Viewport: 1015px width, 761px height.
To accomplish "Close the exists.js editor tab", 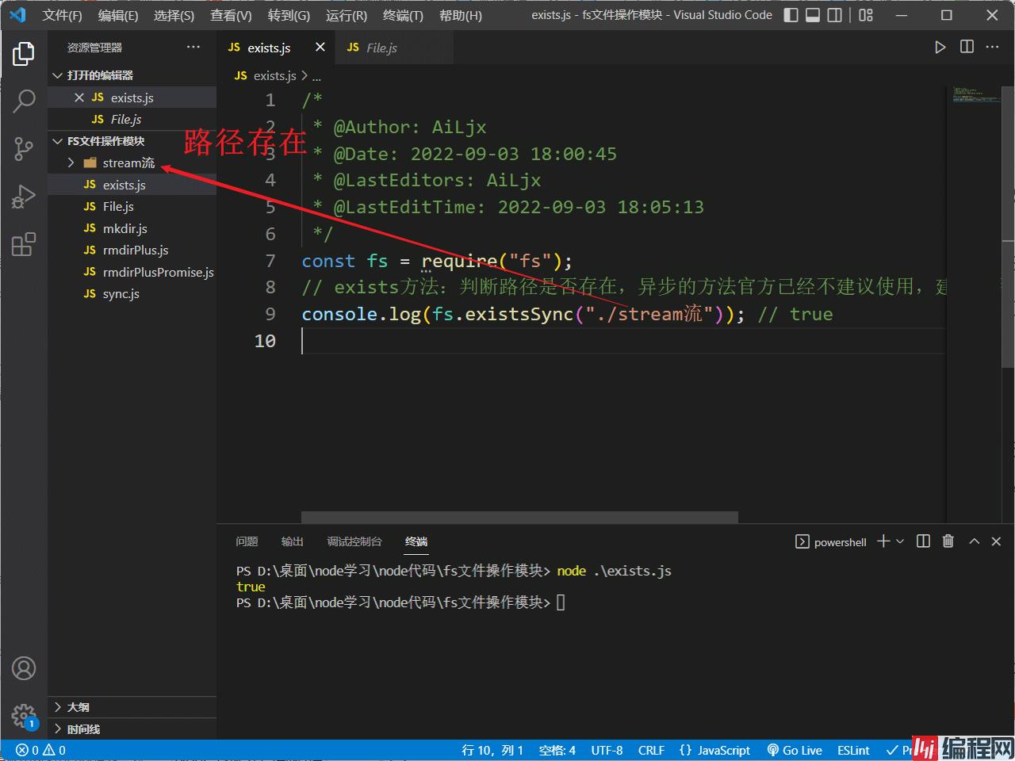I will [x=320, y=48].
